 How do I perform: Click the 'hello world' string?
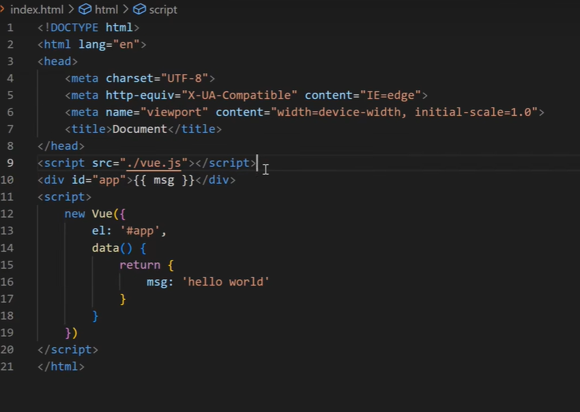coord(226,282)
